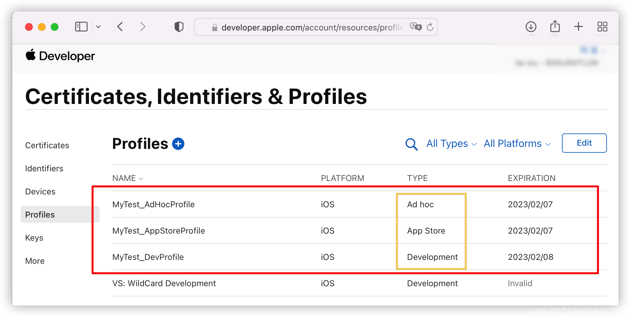The image size is (630, 317).
Task: Click the Ad hoc type cell
Action: 420,204
